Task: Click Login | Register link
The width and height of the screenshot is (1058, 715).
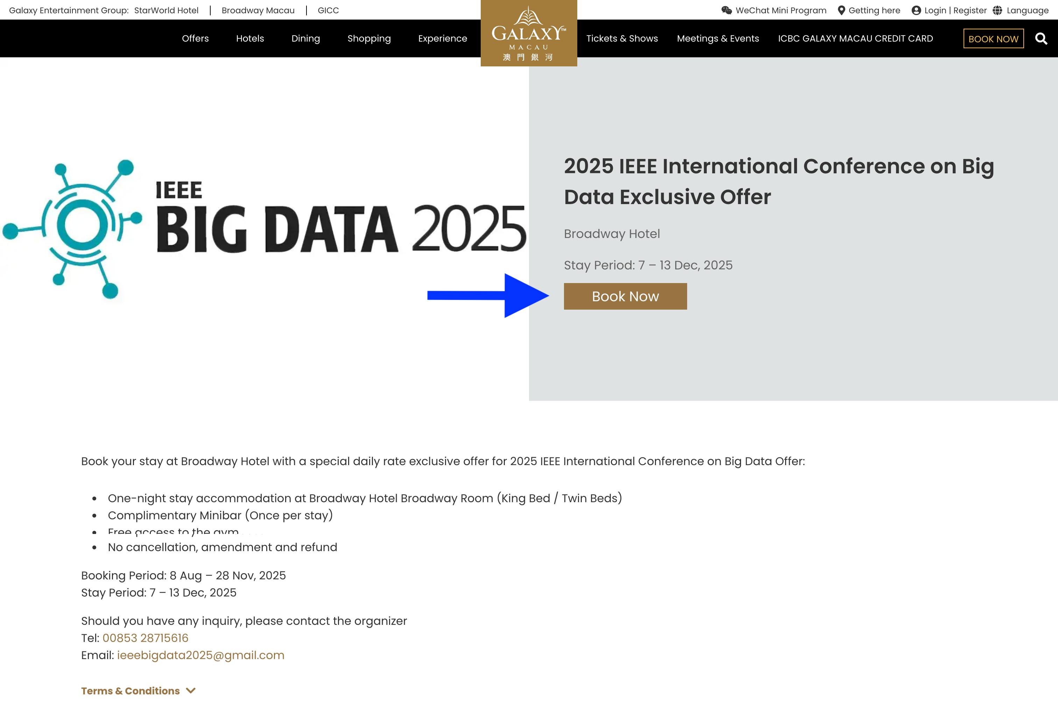Action: click(955, 10)
